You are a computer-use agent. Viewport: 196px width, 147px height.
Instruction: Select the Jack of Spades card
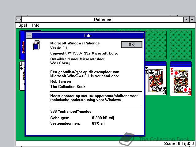click(22, 76)
